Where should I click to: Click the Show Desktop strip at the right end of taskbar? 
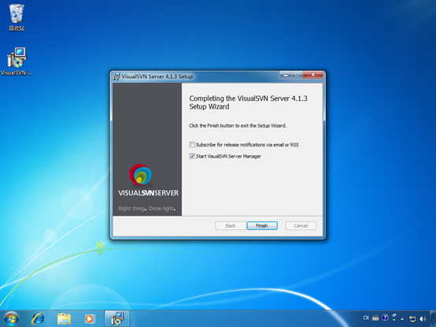tap(433, 318)
